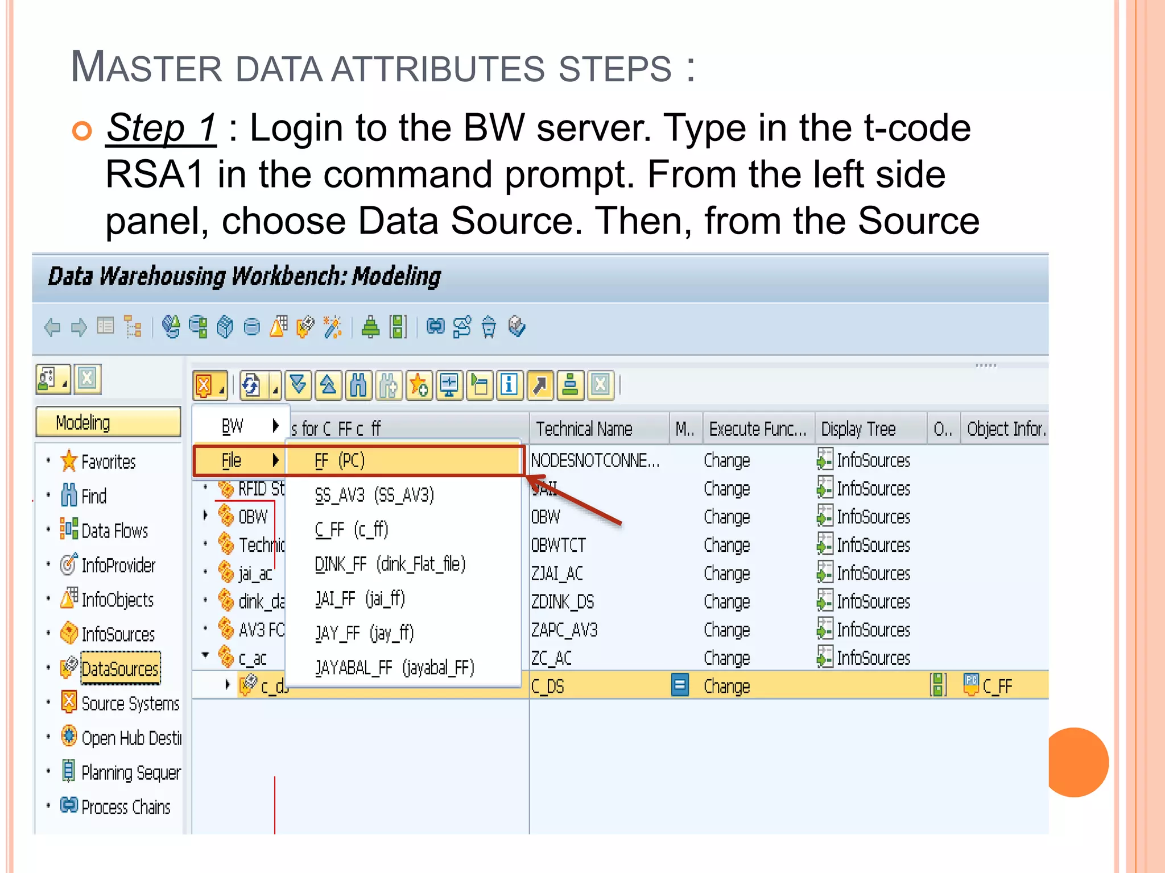1165x873 pixels.
Task: Click InfoSources display tree for 0BWTCT row
Action: click(864, 544)
